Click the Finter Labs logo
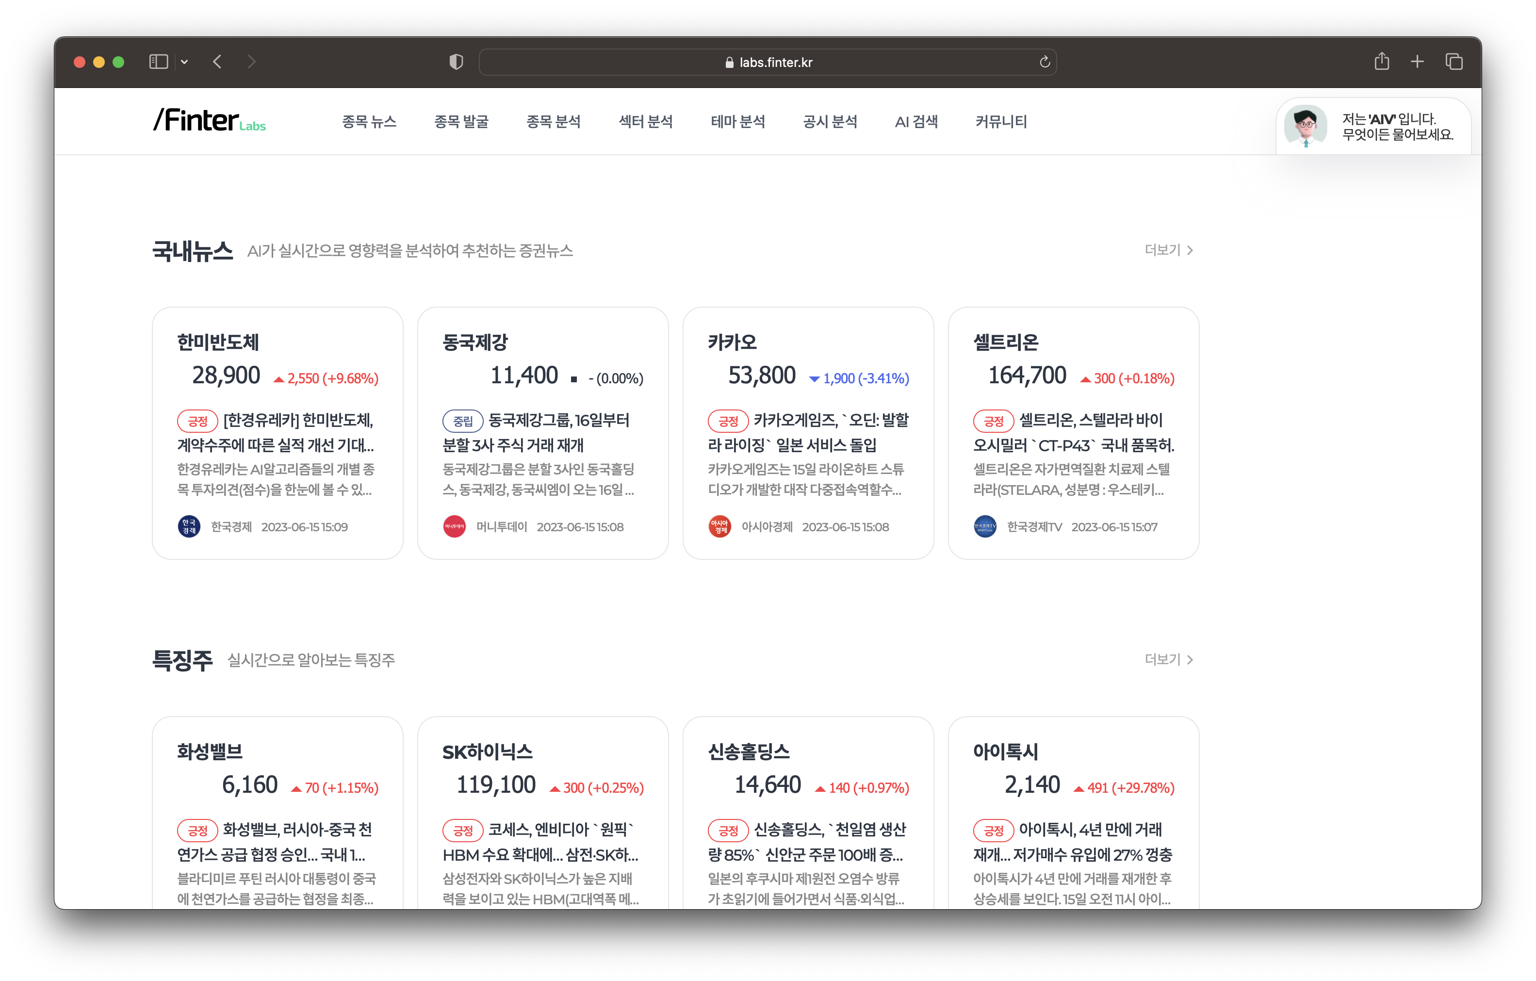Viewport: 1536px width, 981px height. pos(209,120)
